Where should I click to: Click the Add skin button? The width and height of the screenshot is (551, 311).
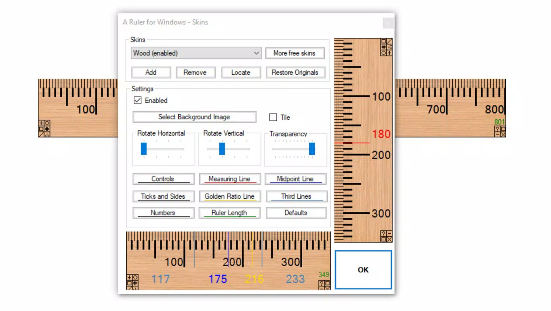(x=151, y=72)
